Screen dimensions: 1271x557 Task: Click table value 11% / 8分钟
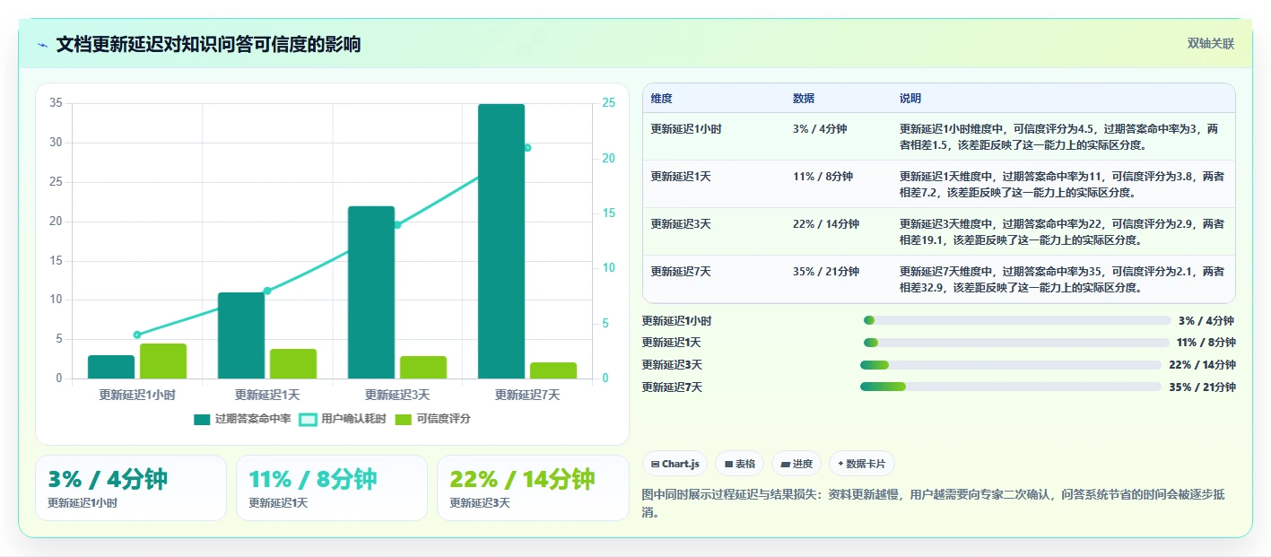pos(823,177)
